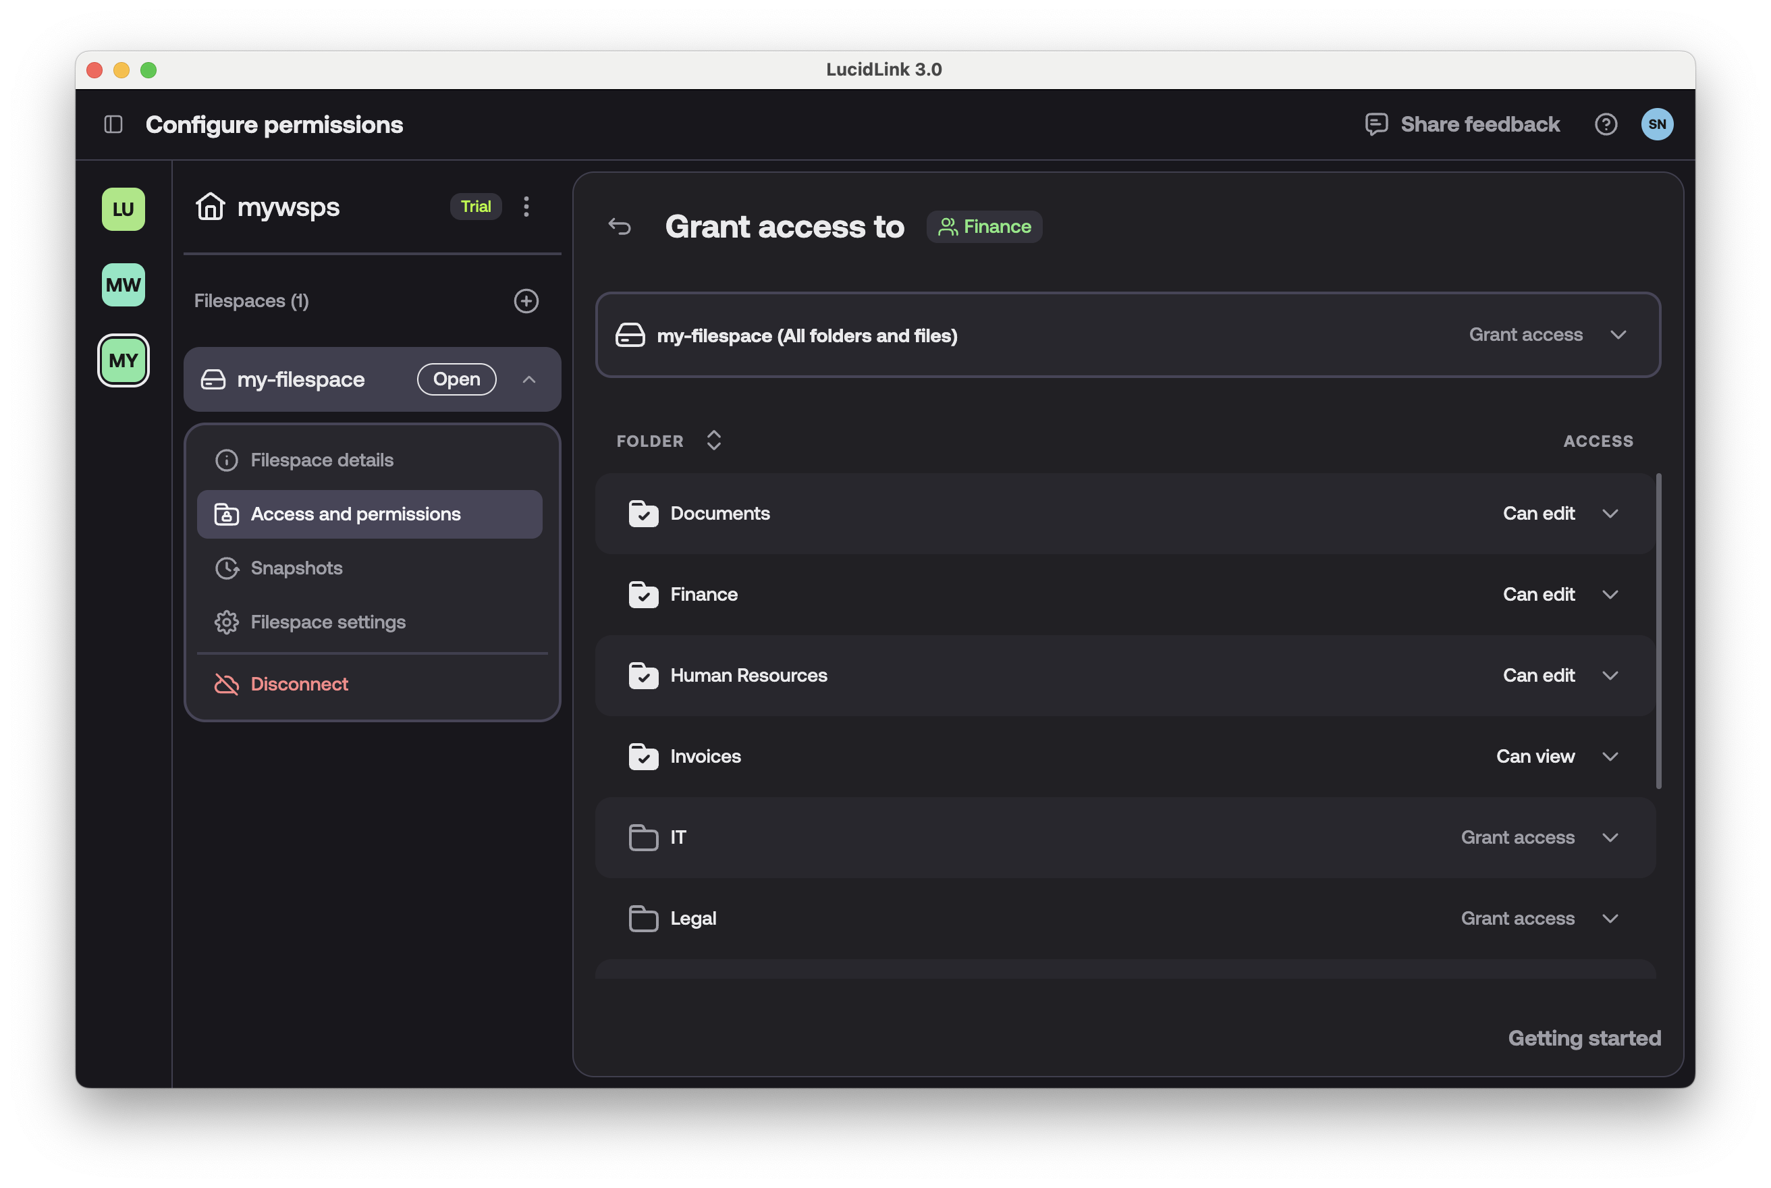Open the help question mark icon
This screenshot has height=1188, width=1771.
(1605, 124)
